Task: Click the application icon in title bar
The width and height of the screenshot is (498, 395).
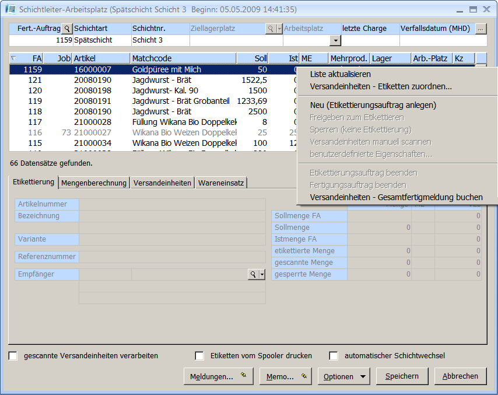Action: click(x=10, y=9)
